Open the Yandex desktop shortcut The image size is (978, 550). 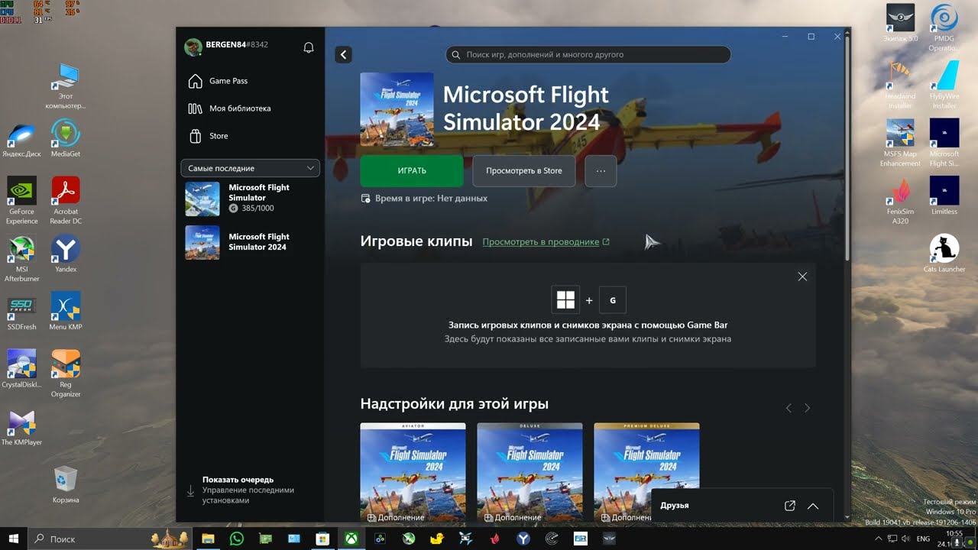pyautogui.click(x=66, y=254)
